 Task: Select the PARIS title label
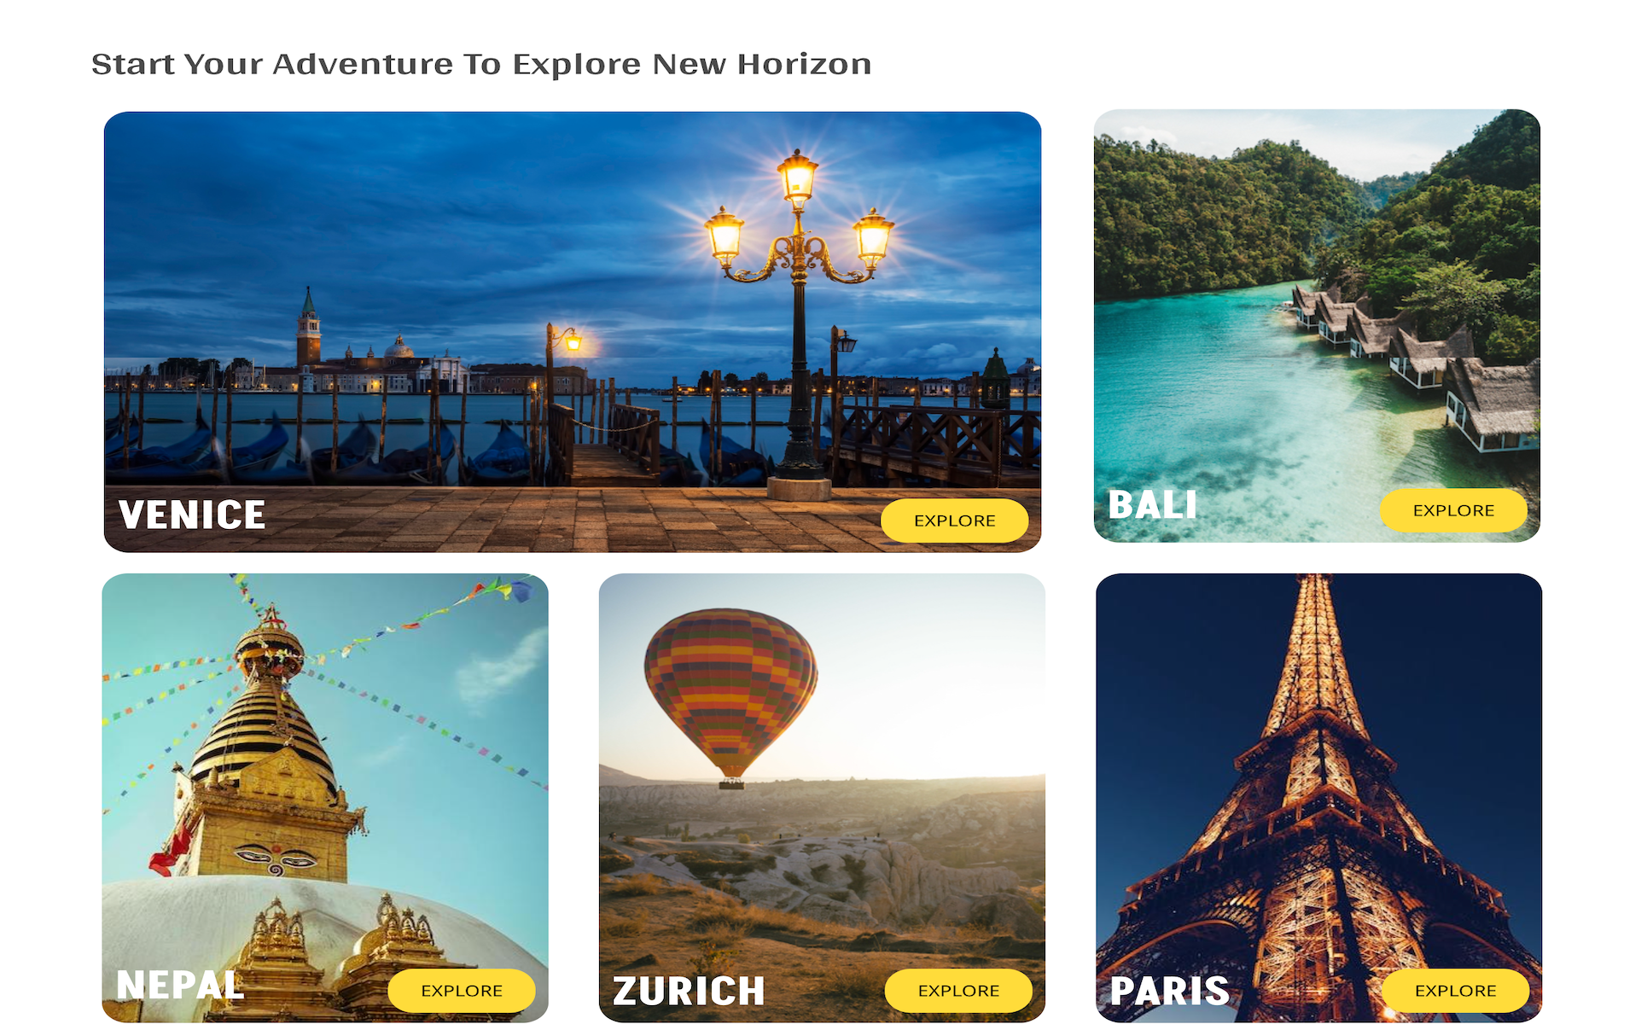click(x=1169, y=991)
